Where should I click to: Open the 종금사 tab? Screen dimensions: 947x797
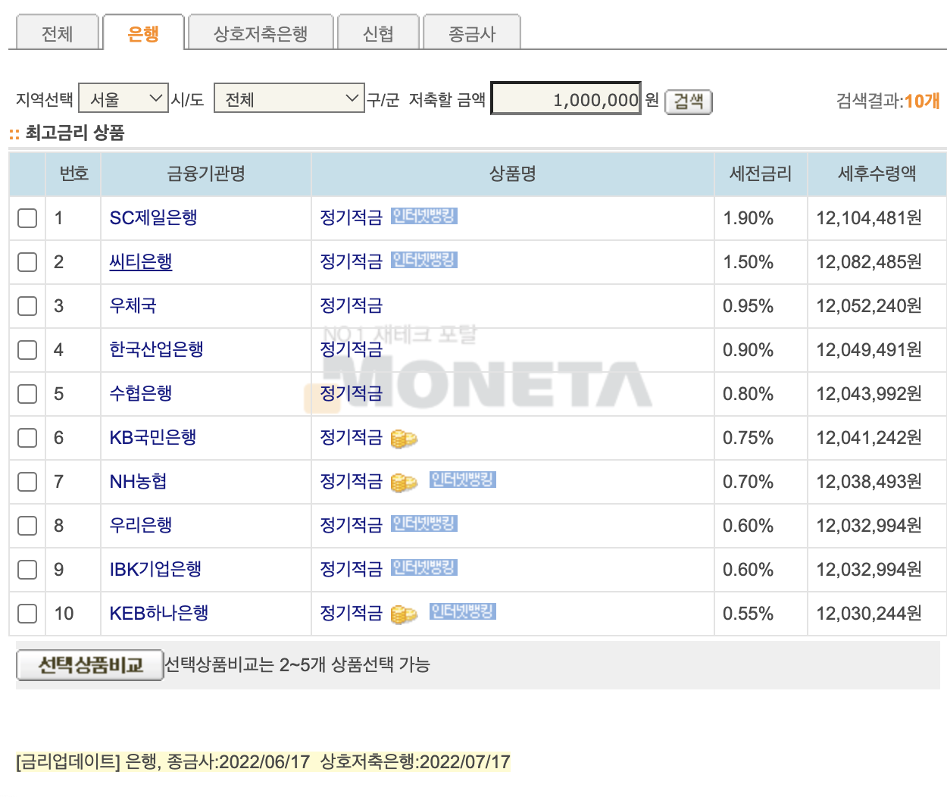click(x=472, y=33)
